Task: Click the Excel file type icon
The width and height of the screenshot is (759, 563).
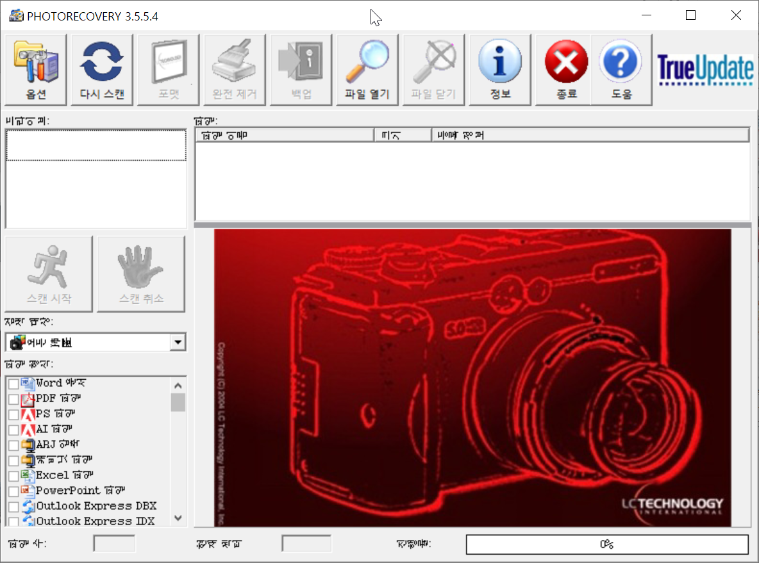Action: coord(28,475)
